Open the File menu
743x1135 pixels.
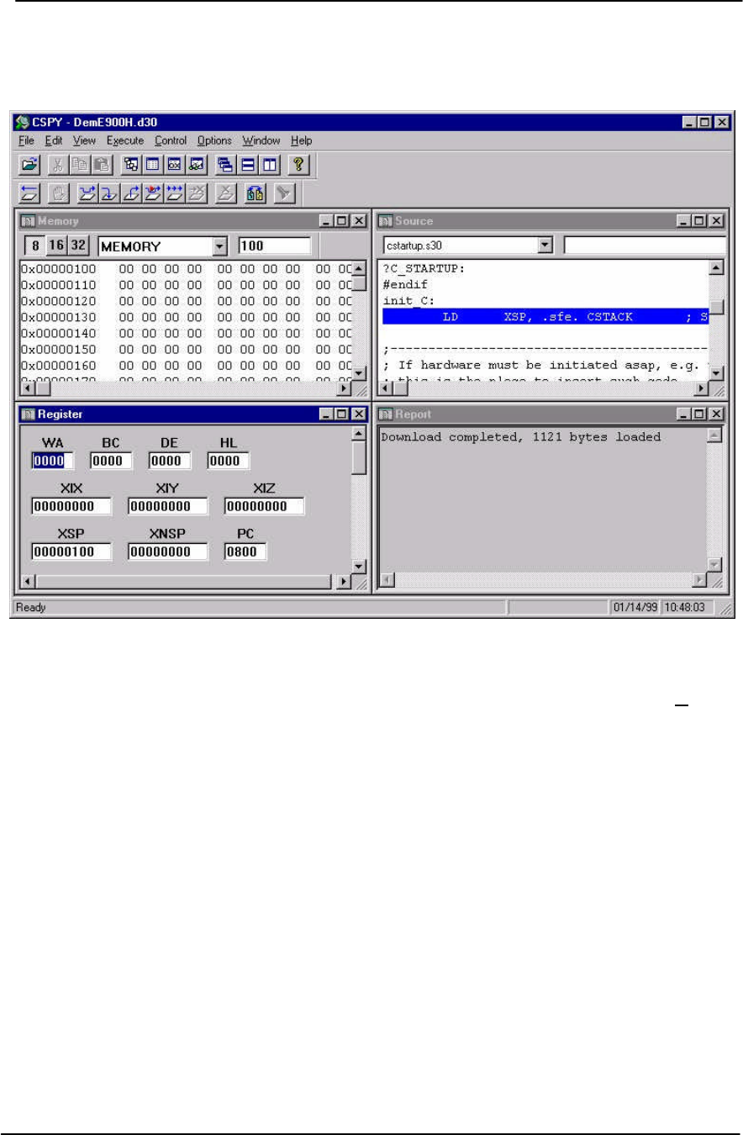[x=25, y=141]
